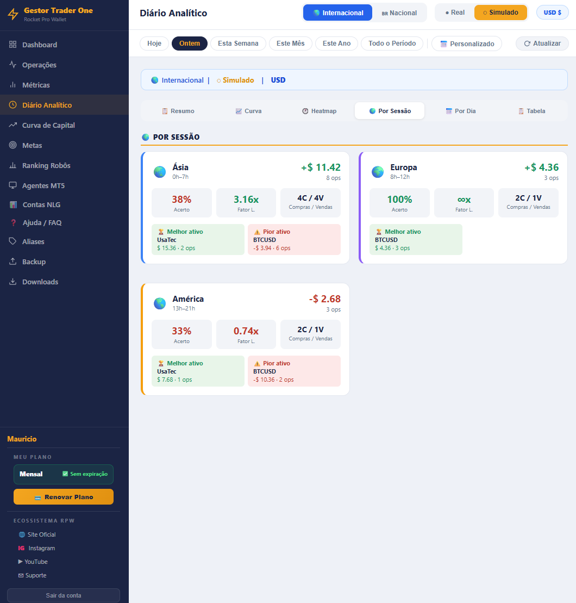Click the Dashboard grid icon in sidebar
This screenshot has height=603, width=576.
(x=12, y=45)
